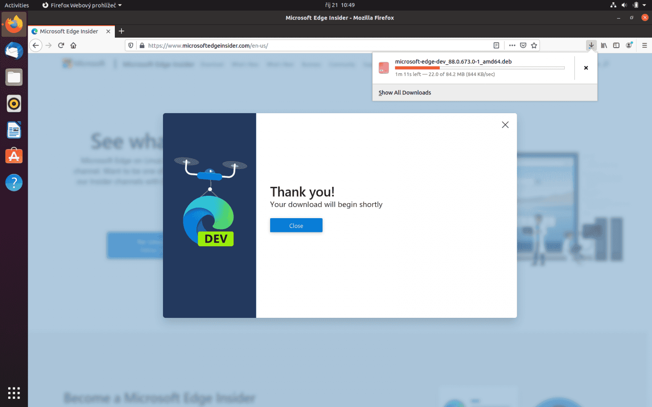Toggle the sidebar view icon

(x=616, y=45)
